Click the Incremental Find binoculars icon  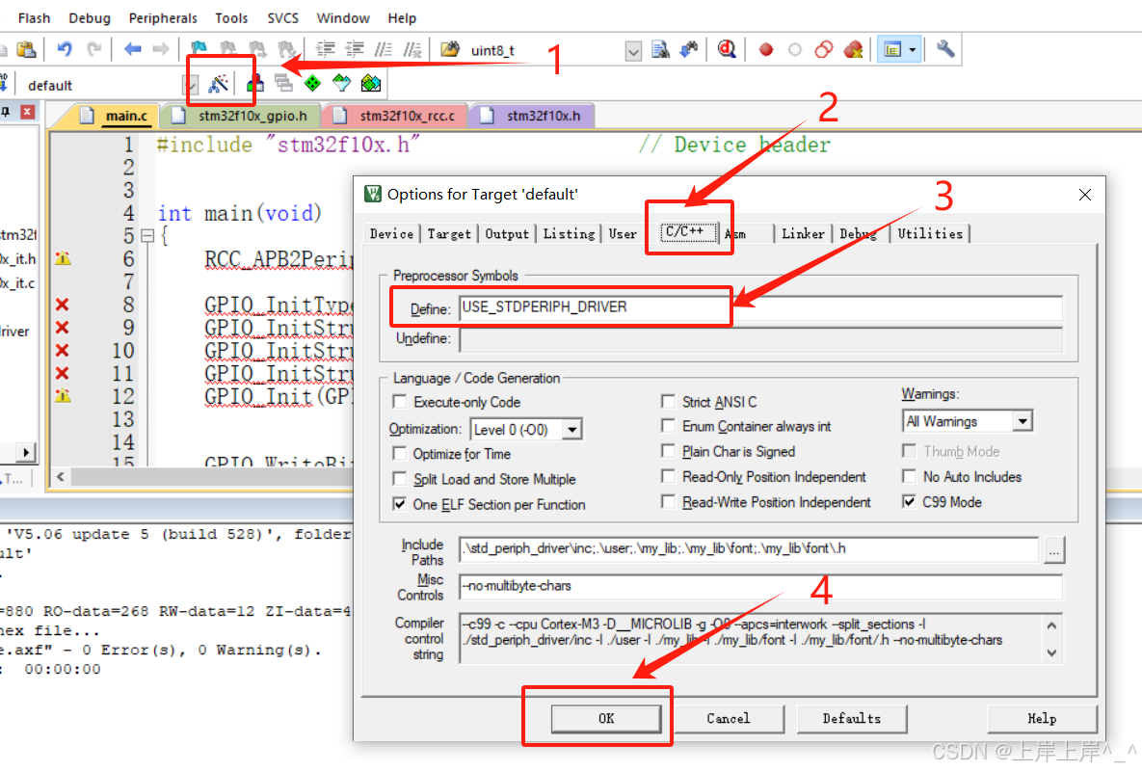pyautogui.click(x=688, y=49)
